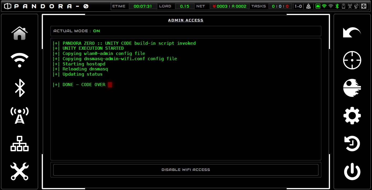Click the back arrow icon
Image resolution: width=372 pixels, height=190 pixels.
click(x=352, y=33)
